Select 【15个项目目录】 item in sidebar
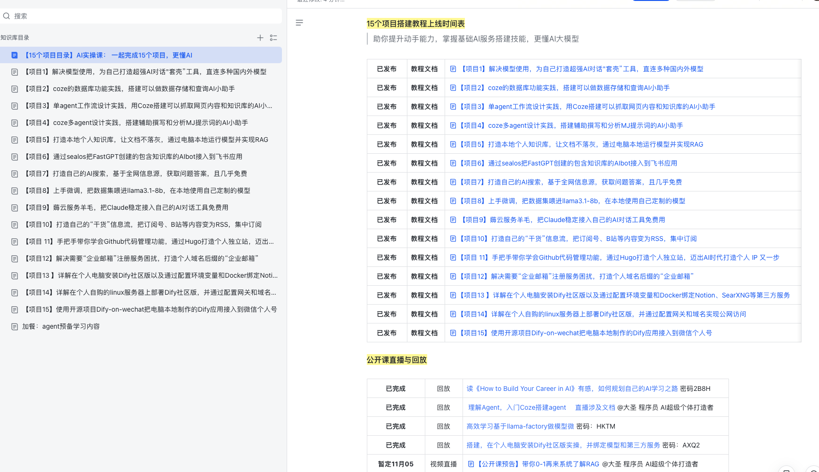Screen dimensions: 819x472 (x=108, y=55)
